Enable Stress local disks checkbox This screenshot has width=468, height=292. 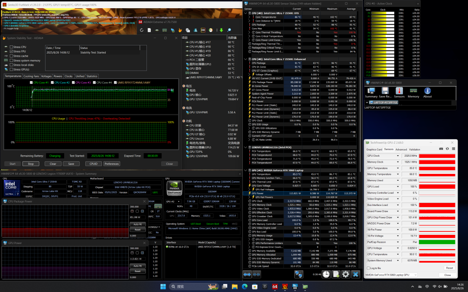click(x=11, y=65)
